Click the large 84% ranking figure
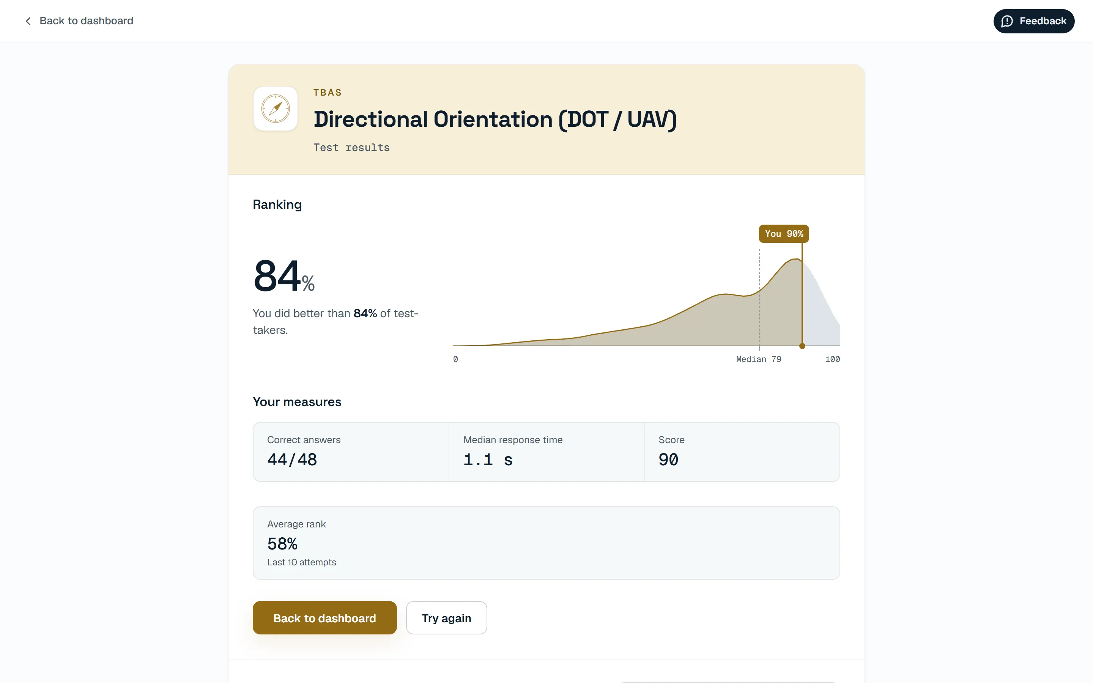Screen dimensions: 1093x683 coord(283,275)
